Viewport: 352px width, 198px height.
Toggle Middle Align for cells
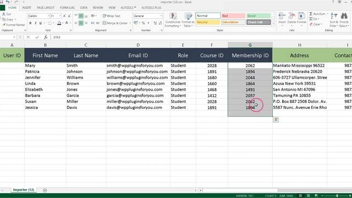(81, 16)
